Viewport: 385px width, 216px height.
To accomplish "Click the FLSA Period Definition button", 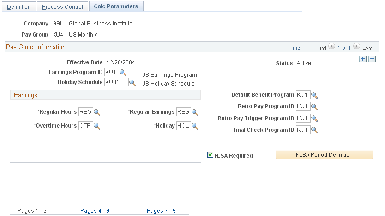I will point(324,155).
